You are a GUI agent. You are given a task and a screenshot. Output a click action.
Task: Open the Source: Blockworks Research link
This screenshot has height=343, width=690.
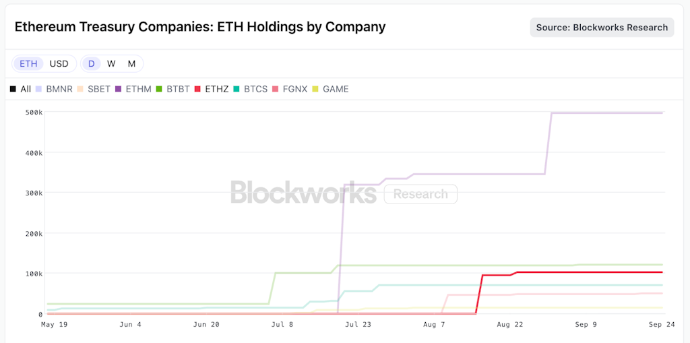602,28
